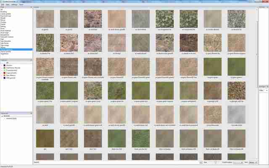
Task: Open the Sort dropdown at bottom right
Action: coord(253,162)
